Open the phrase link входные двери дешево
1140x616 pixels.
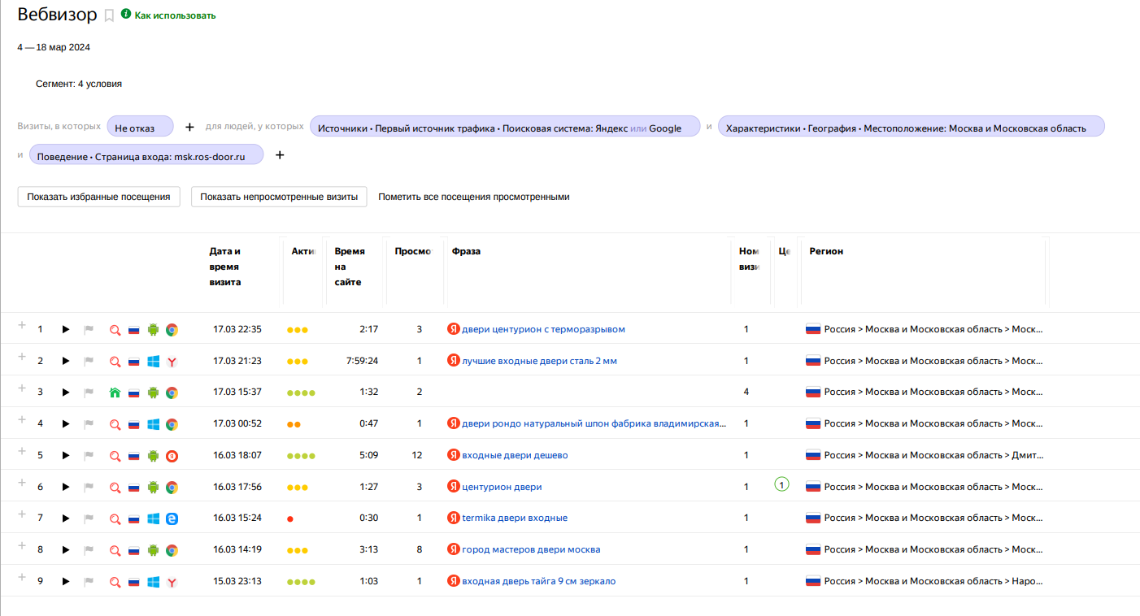click(514, 455)
